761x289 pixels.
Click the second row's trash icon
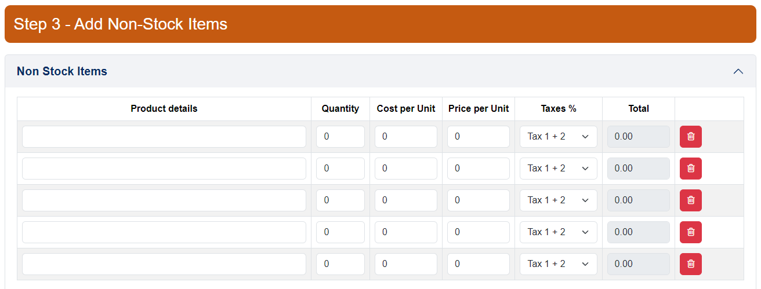(x=690, y=169)
